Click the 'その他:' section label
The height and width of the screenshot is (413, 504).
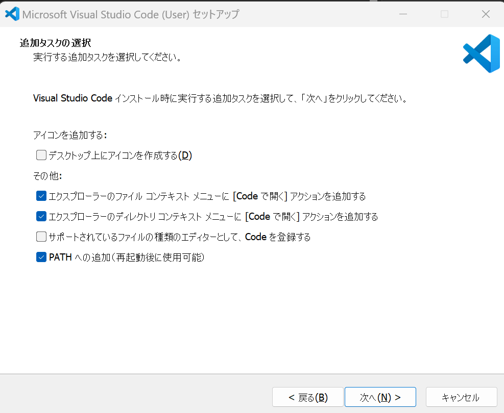(47, 176)
